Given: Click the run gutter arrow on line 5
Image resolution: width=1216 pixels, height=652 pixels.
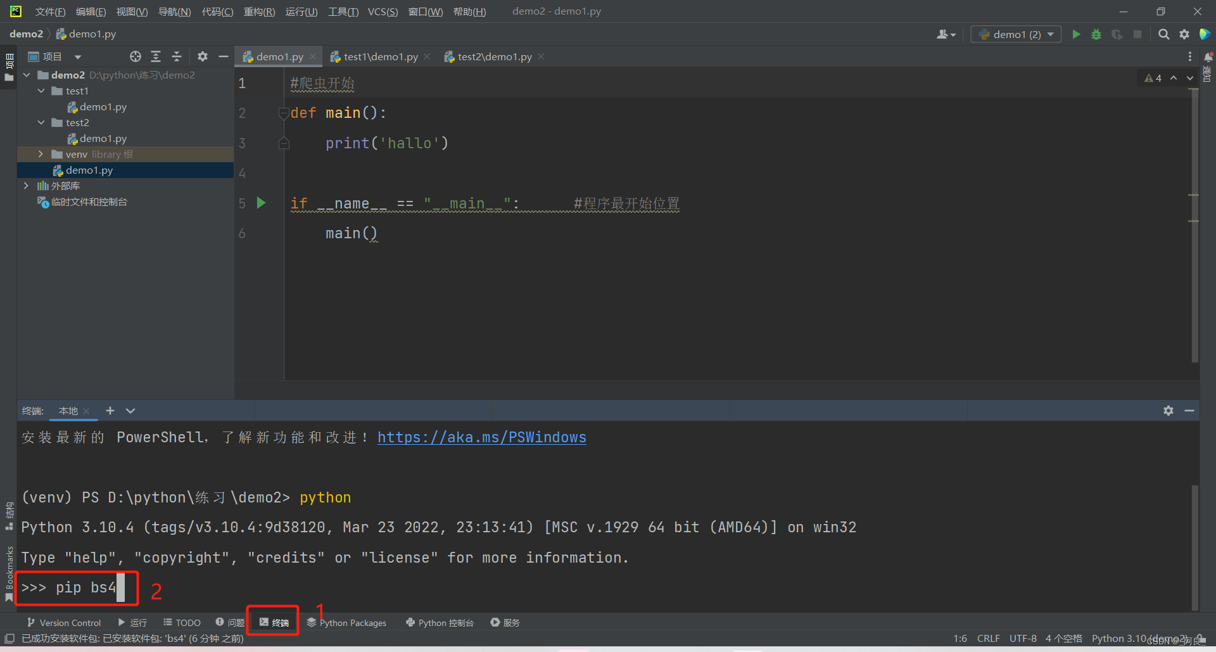Looking at the screenshot, I should [x=261, y=203].
